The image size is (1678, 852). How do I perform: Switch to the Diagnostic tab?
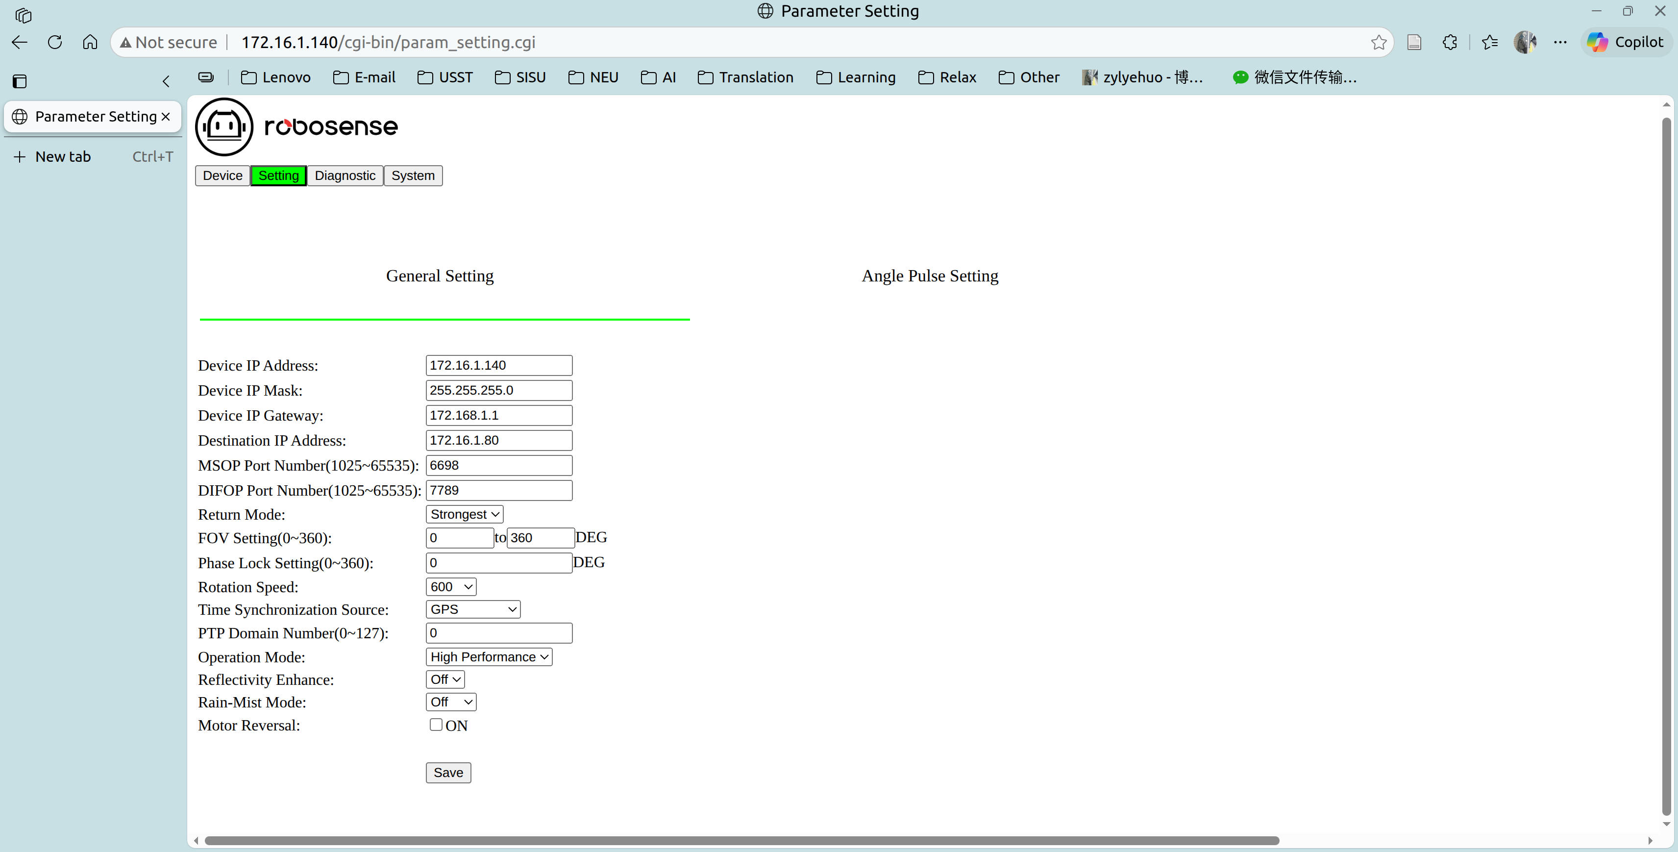pos(345,176)
